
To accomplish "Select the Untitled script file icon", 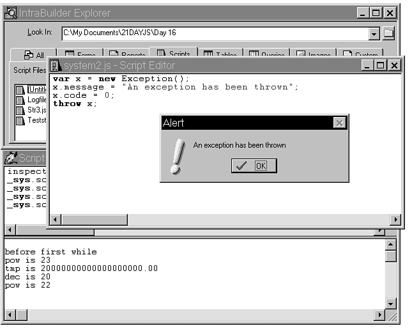I will pos(20,89).
